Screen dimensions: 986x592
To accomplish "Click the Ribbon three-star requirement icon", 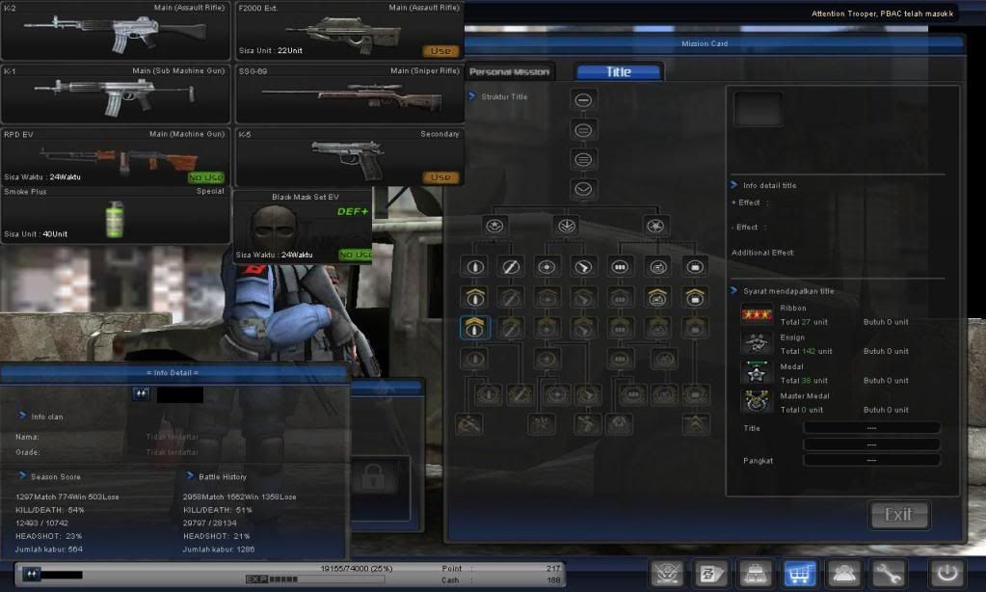I will pyautogui.click(x=756, y=314).
